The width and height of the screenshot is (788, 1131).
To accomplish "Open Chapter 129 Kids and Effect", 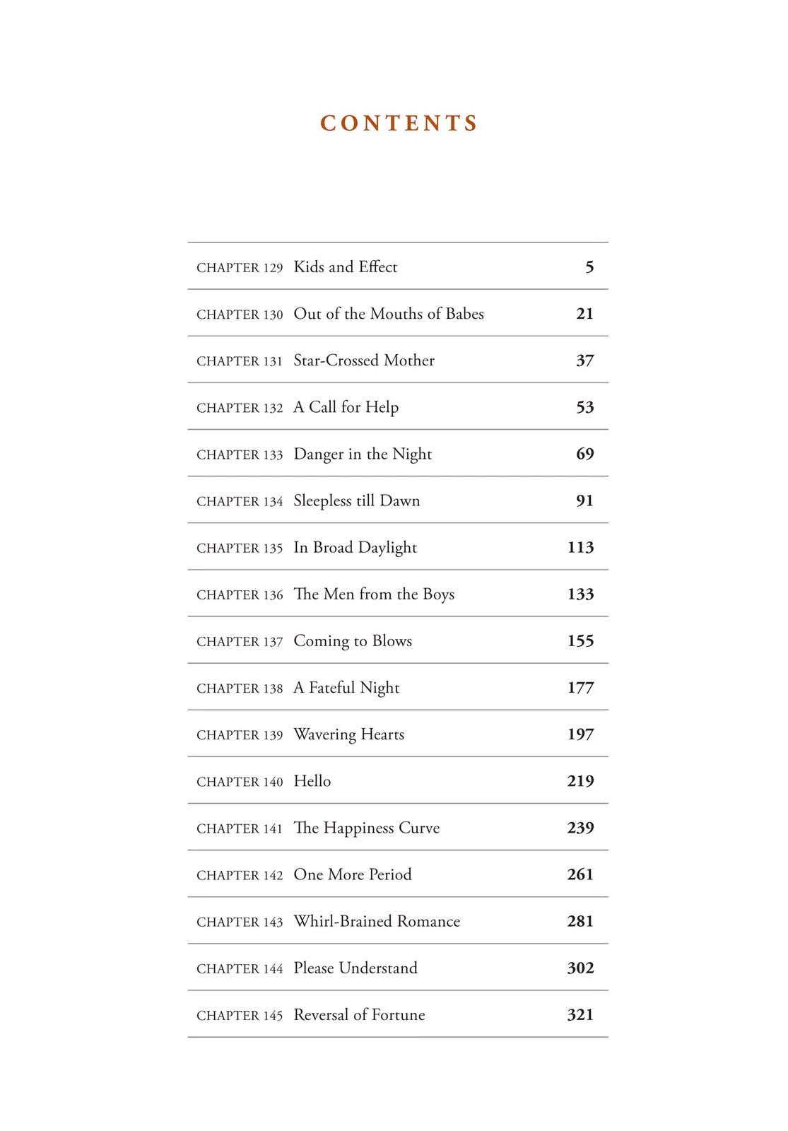I will coord(398,266).
